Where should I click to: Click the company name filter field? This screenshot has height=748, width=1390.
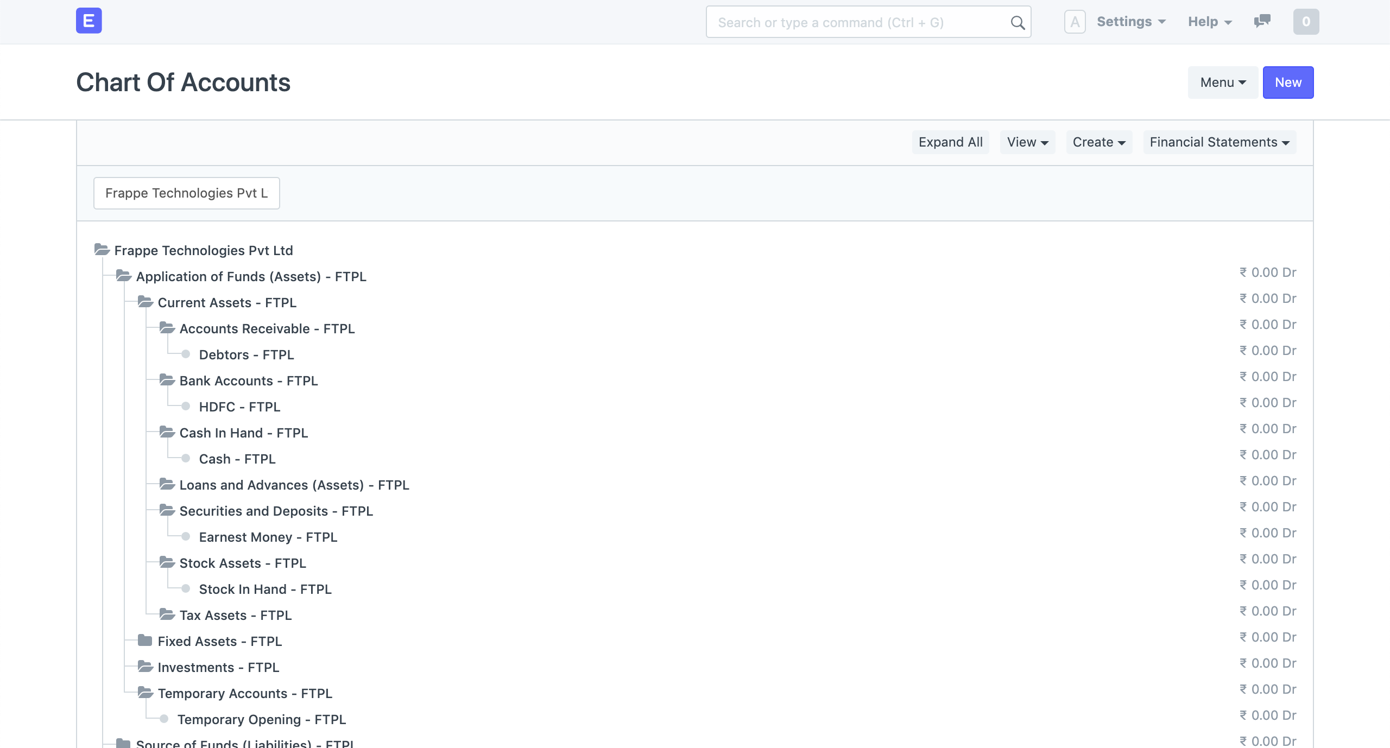[x=186, y=193]
